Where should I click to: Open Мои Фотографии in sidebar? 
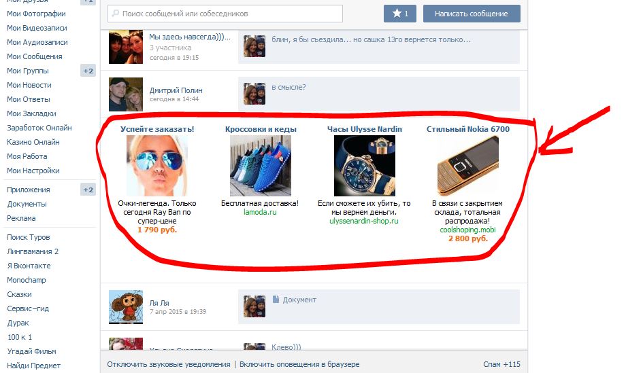click(36, 14)
